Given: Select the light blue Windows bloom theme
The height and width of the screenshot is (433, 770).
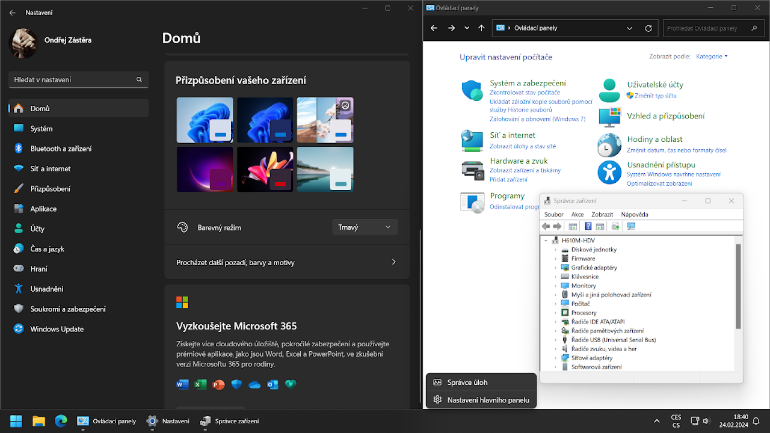Looking at the screenshot, I should [x=205, y=120].
